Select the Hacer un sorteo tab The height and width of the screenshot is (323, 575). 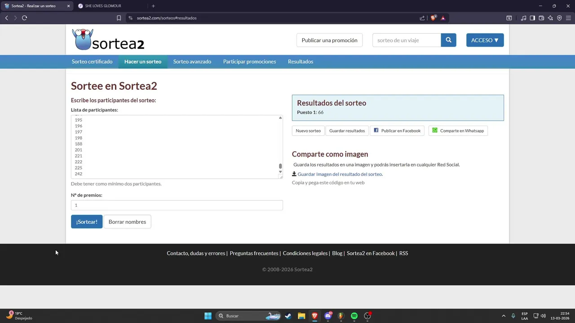[143, 61]
